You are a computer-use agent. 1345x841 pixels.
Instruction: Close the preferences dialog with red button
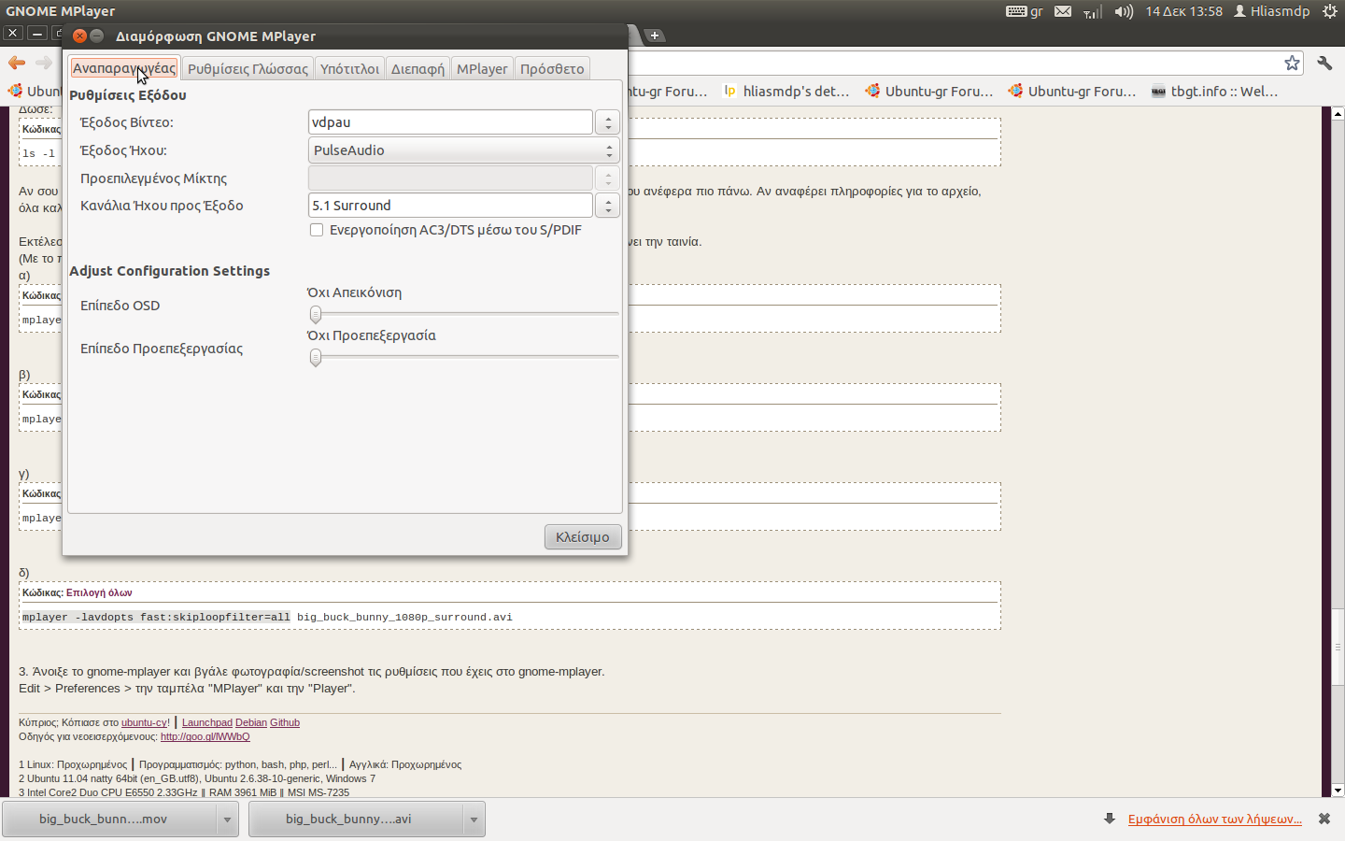coord(79,36)
